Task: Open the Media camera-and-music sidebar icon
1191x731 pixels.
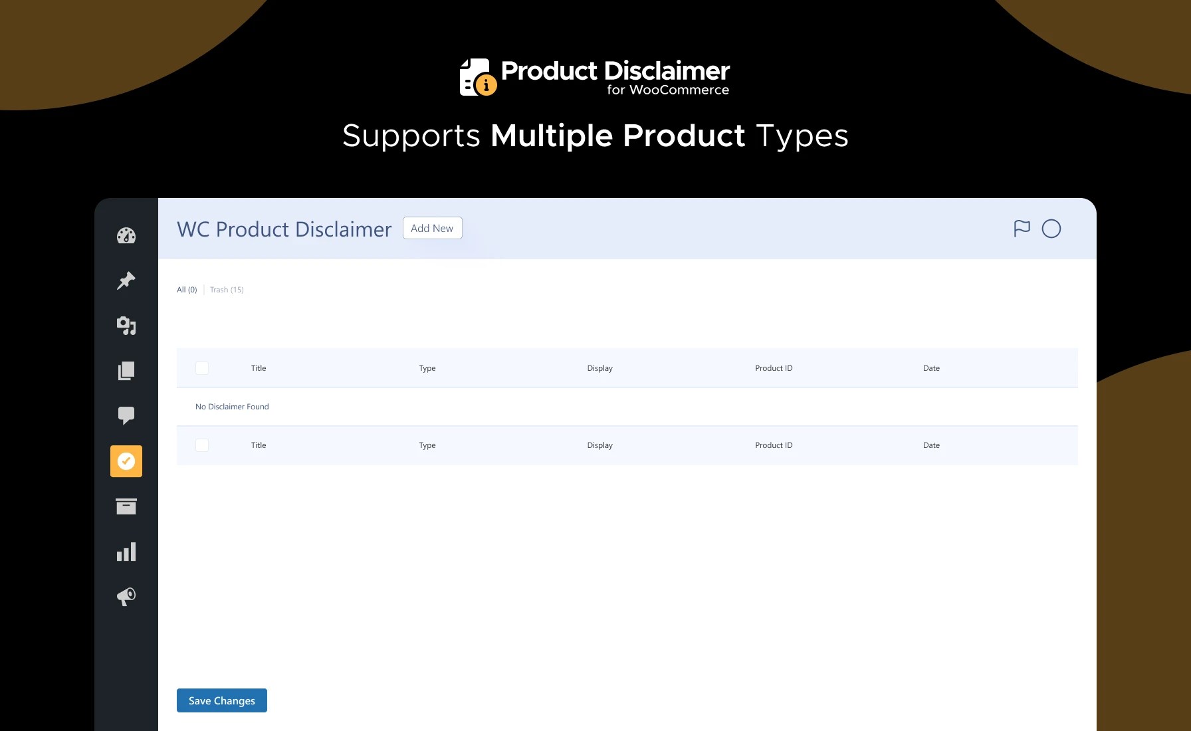Action: (126, 326)
